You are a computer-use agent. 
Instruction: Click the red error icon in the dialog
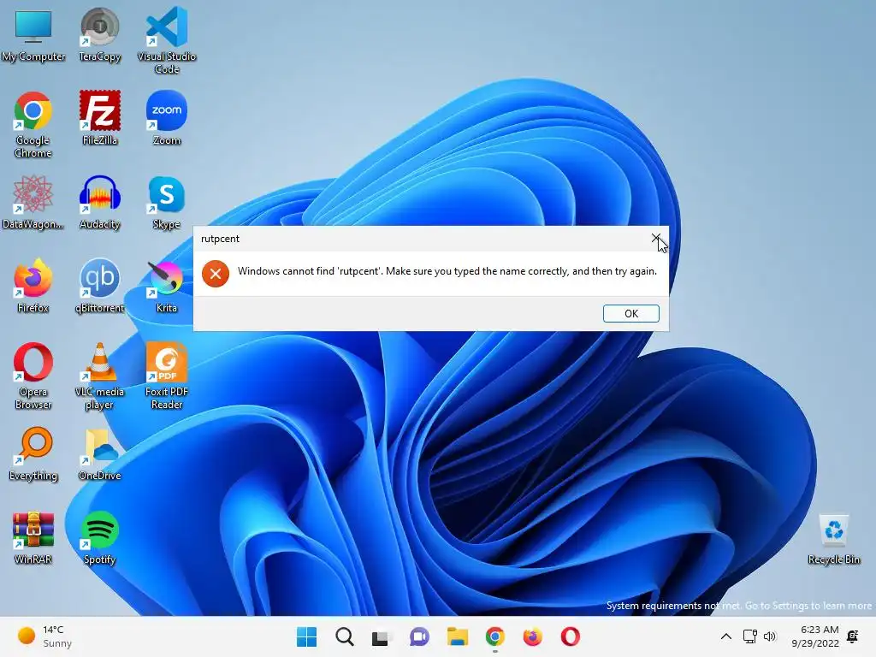216,274
